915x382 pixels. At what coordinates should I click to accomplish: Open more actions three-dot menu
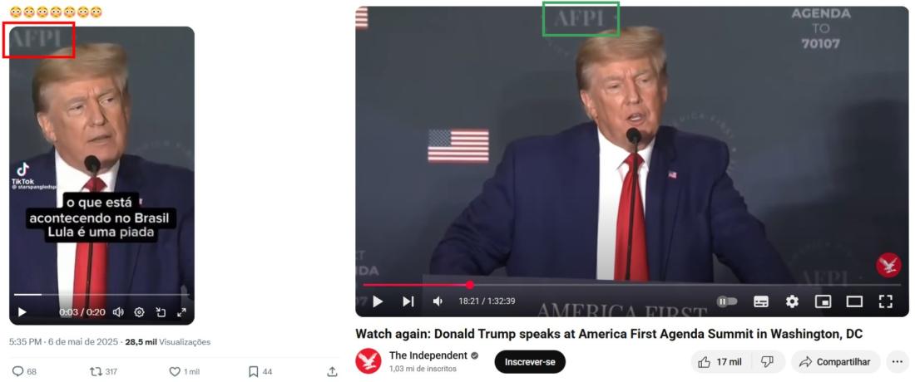[x=898, y=361]
